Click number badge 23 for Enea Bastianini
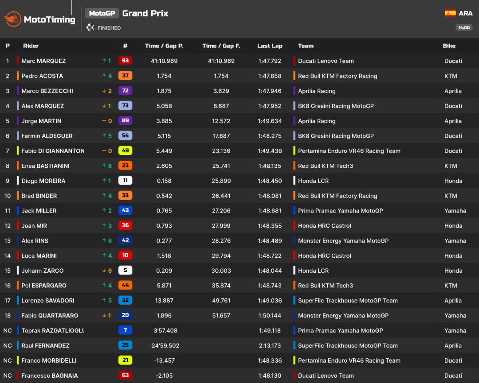 [125, 165]
